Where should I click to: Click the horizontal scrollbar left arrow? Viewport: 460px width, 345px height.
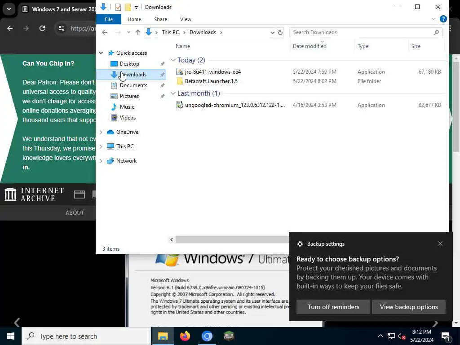(x=172, y=240)
